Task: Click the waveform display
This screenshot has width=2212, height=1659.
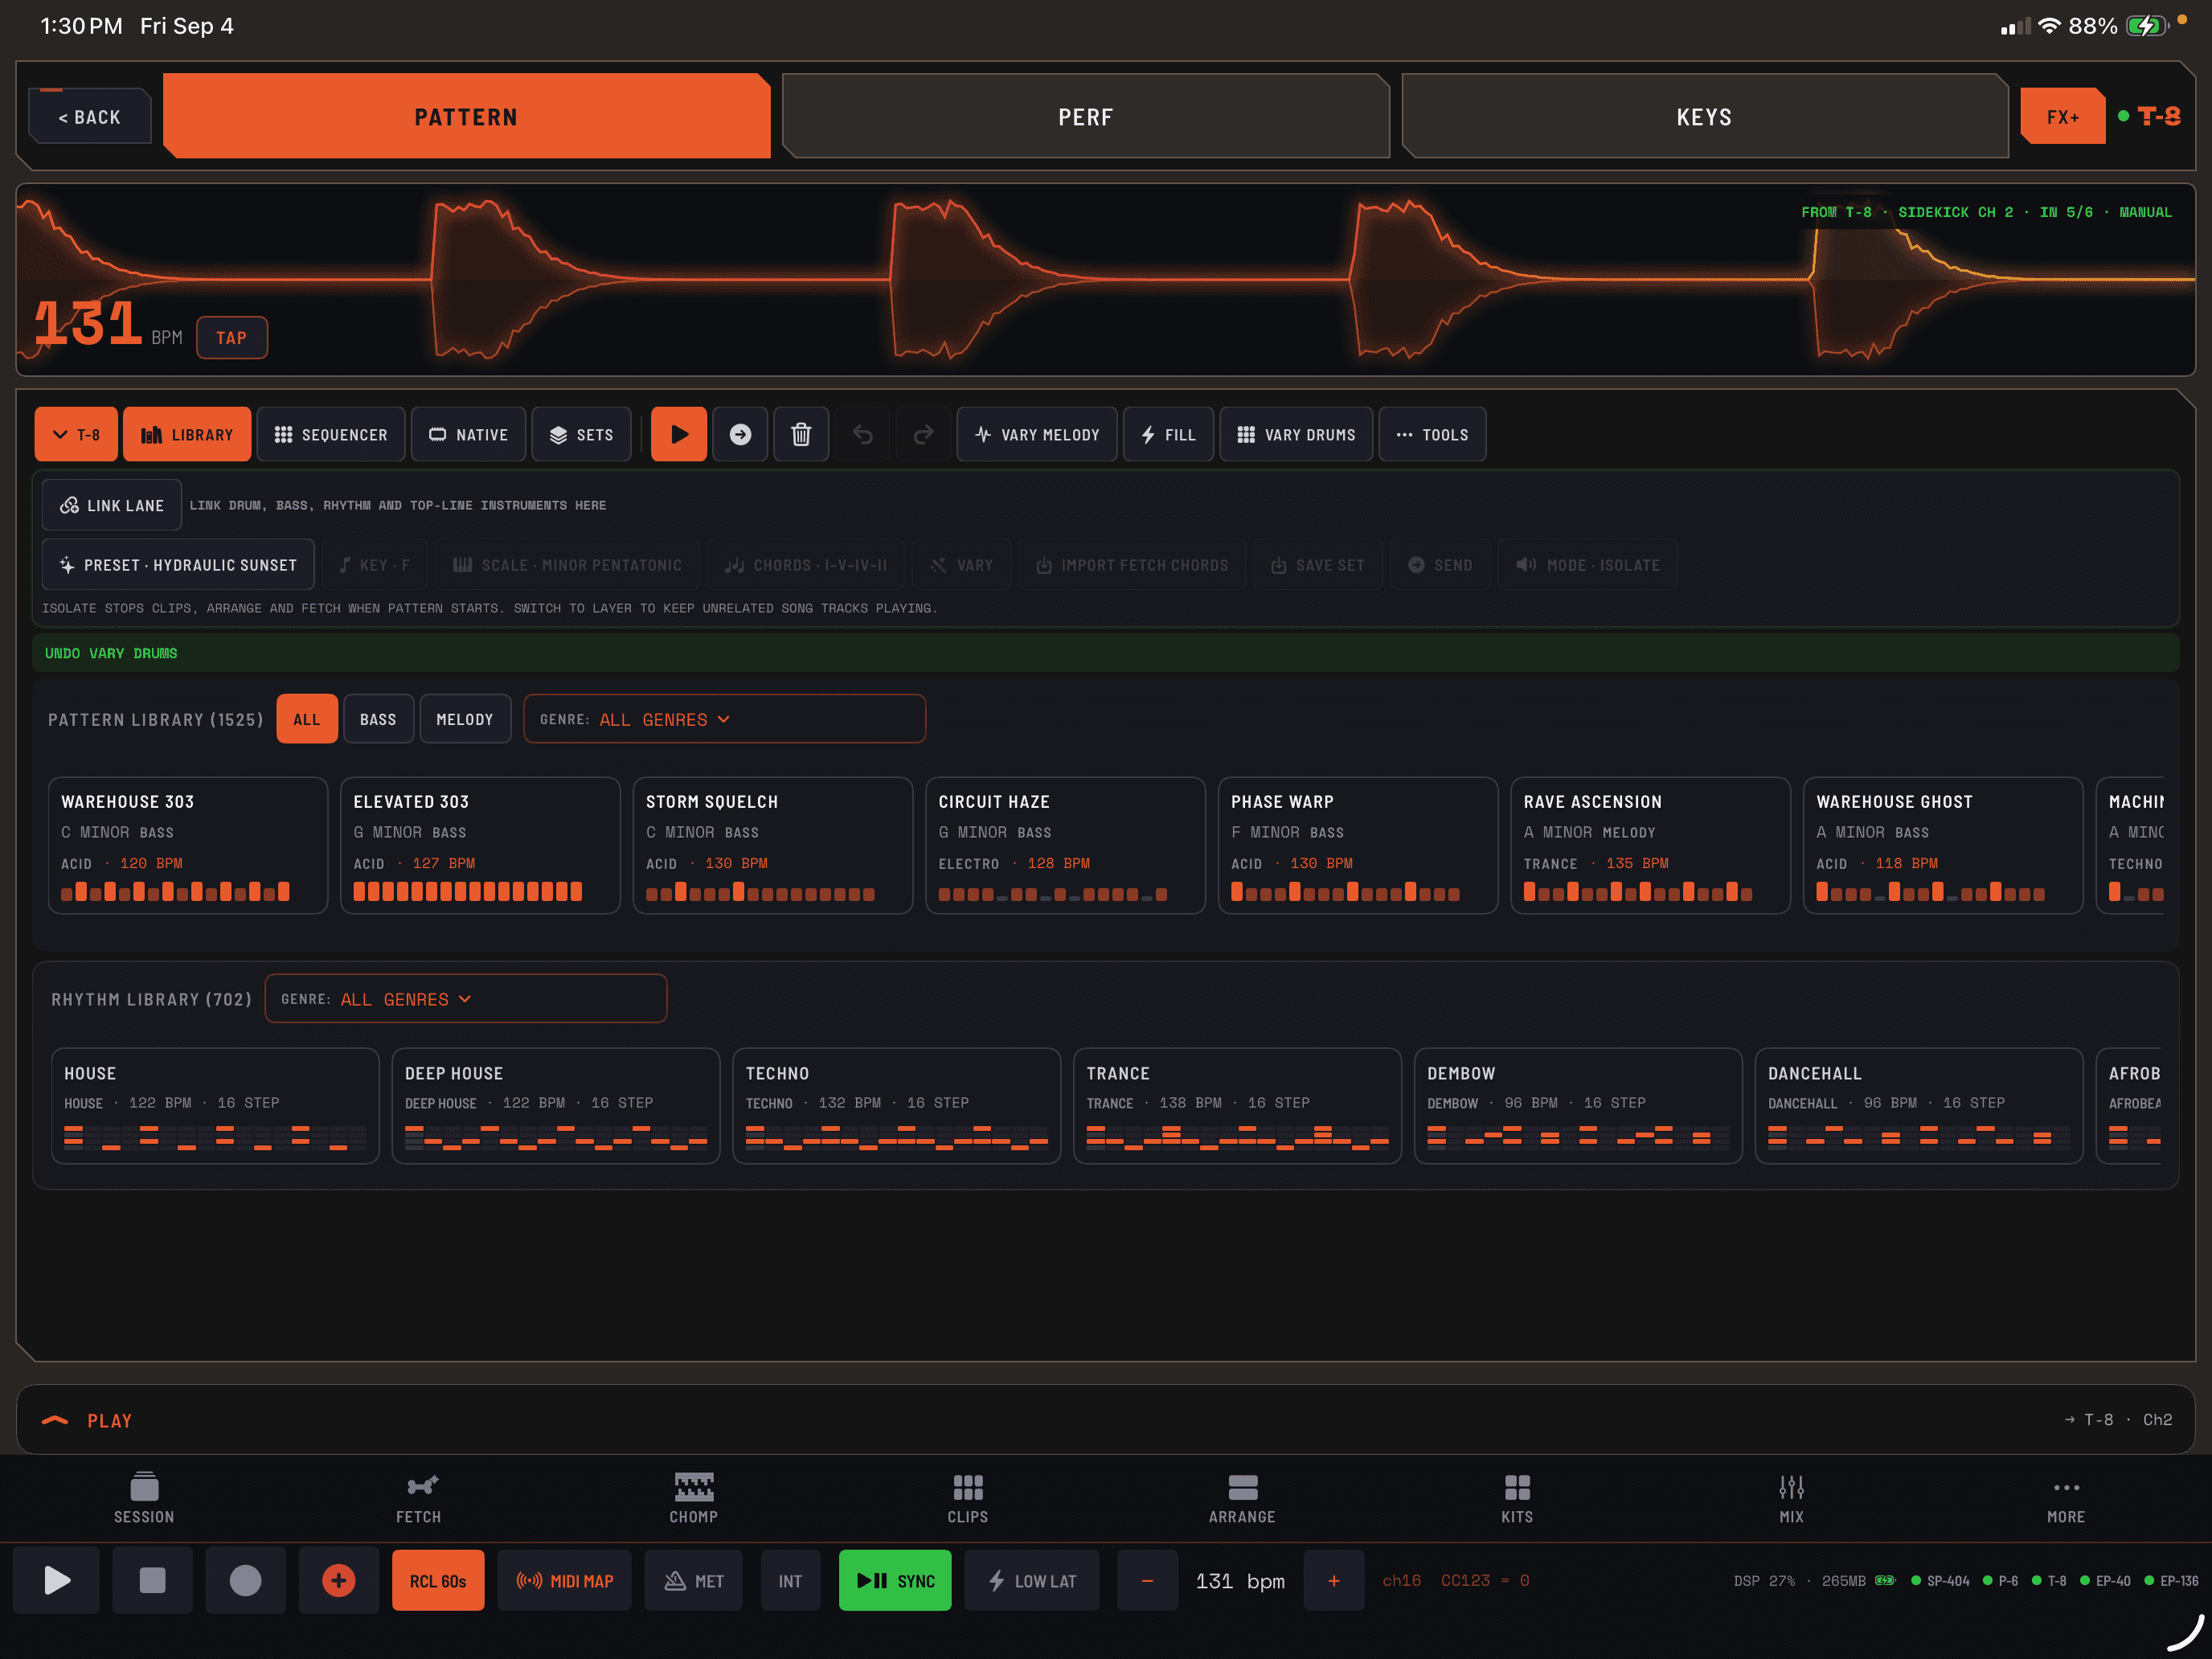Action: tap(1105, 279)
